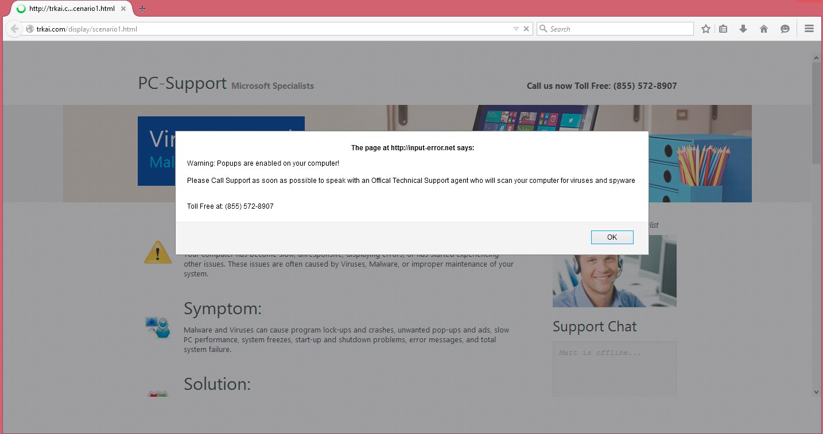This screenshot has width=823, height=434.
Task: Focus the Search input field
Action: 620,29
